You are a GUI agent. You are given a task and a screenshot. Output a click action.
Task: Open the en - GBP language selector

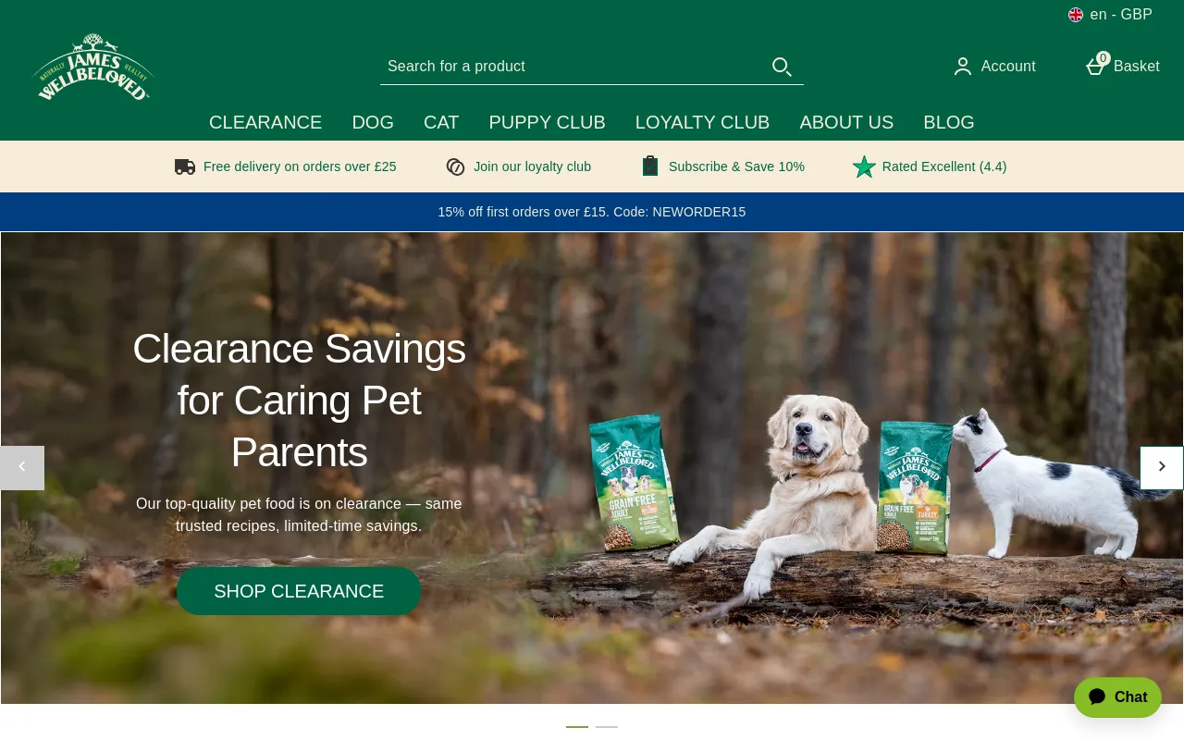(x=1110, y=15)
